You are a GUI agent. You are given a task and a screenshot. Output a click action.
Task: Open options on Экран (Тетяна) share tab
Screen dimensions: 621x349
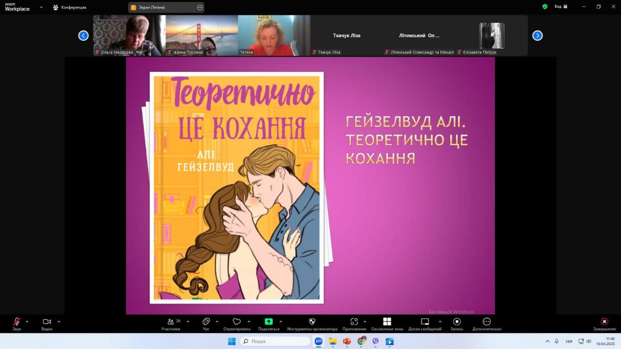200,7
